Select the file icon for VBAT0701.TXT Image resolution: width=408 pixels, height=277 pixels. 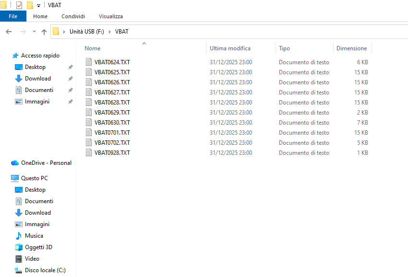pos(89,133)
